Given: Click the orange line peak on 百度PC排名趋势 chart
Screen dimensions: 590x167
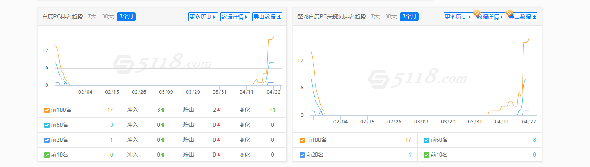Looking at the screenshot, I should (273, 37).
